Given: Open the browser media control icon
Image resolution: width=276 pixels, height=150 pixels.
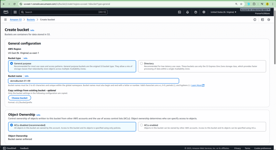Looking at the screenshot, I should (x=262, y=4).
